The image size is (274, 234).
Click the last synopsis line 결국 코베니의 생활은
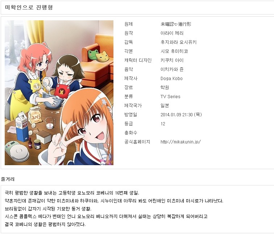[x=45, y=224]
